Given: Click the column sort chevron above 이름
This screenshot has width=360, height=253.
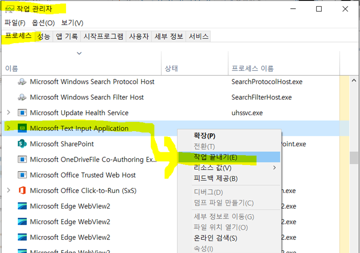Looking at the screenshot, I should 79,53.
